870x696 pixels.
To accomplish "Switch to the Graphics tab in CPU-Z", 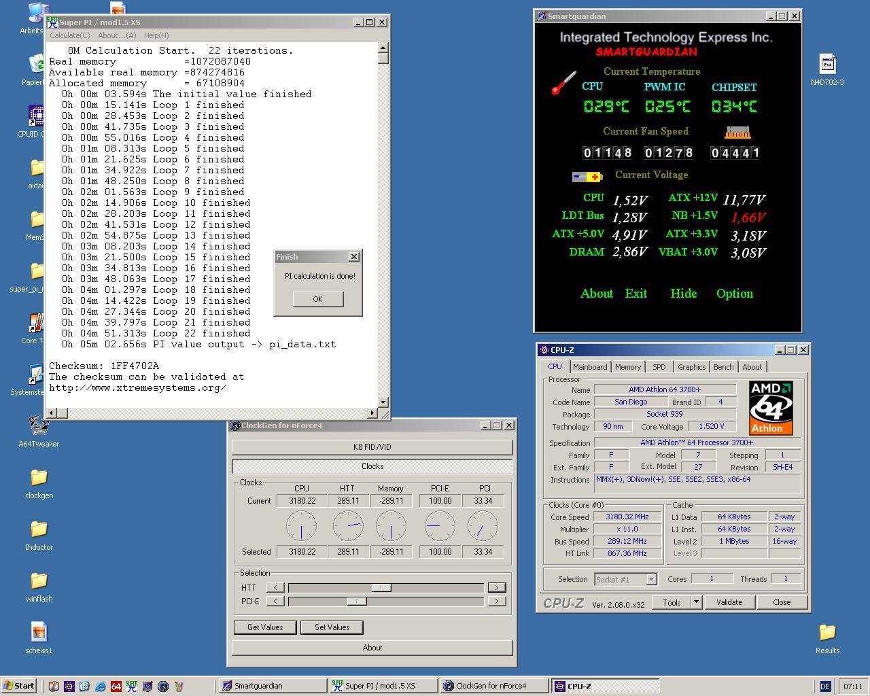I will point(692,367).
